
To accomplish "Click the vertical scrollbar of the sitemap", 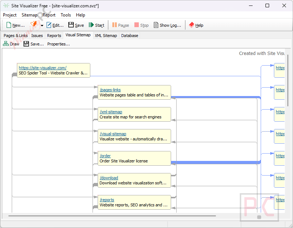I will 288,80.
